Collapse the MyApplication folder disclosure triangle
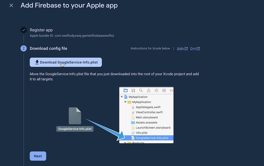Image resolution: width=264 pixels, height=166 pixels. tap(125, 102)
